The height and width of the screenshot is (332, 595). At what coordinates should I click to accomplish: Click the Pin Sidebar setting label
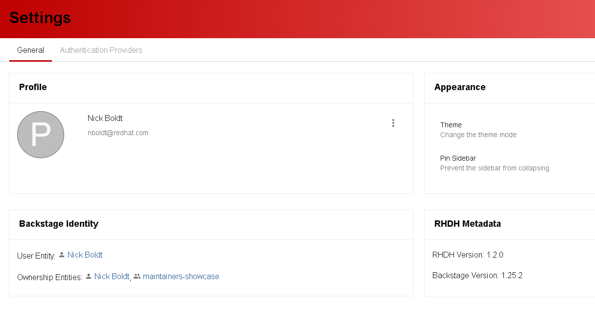pyautogui.click(x=458, y=158)
